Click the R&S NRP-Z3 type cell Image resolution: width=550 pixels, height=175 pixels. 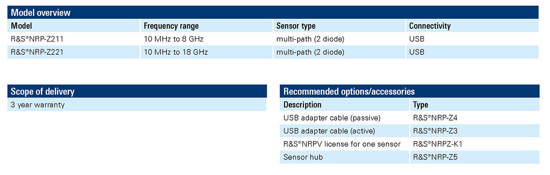(475, 131)
